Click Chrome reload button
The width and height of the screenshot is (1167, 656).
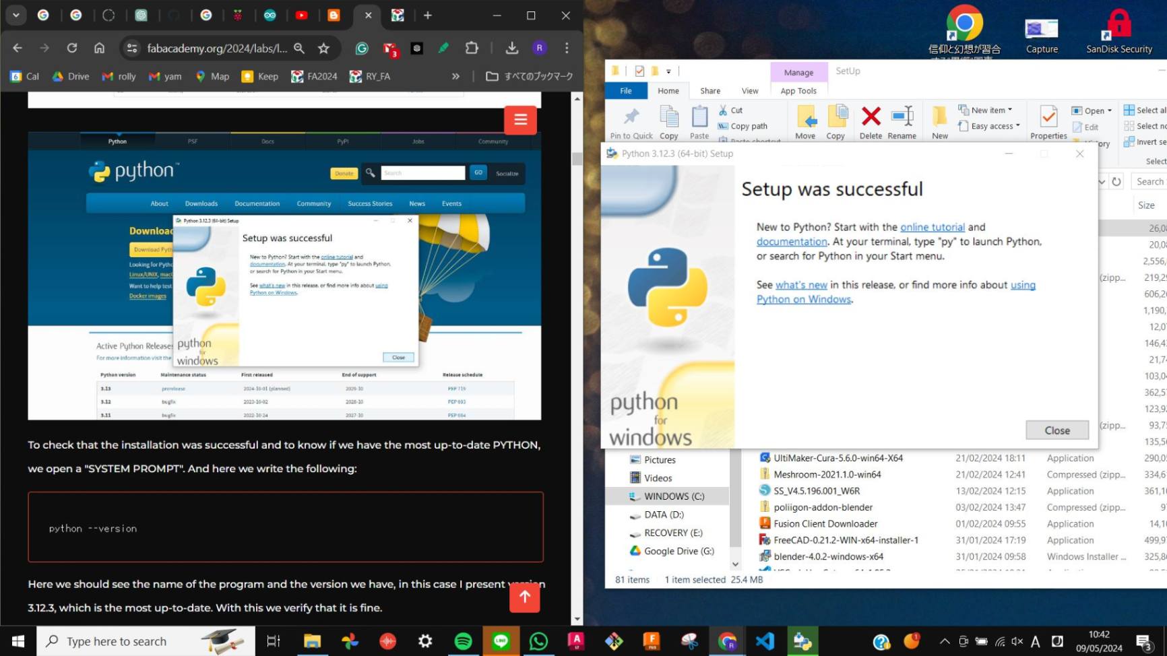coord(72,48)
